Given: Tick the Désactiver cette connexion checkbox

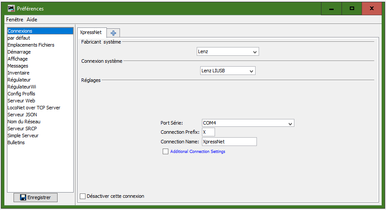Looking at the screenshot, I should 83,196.
